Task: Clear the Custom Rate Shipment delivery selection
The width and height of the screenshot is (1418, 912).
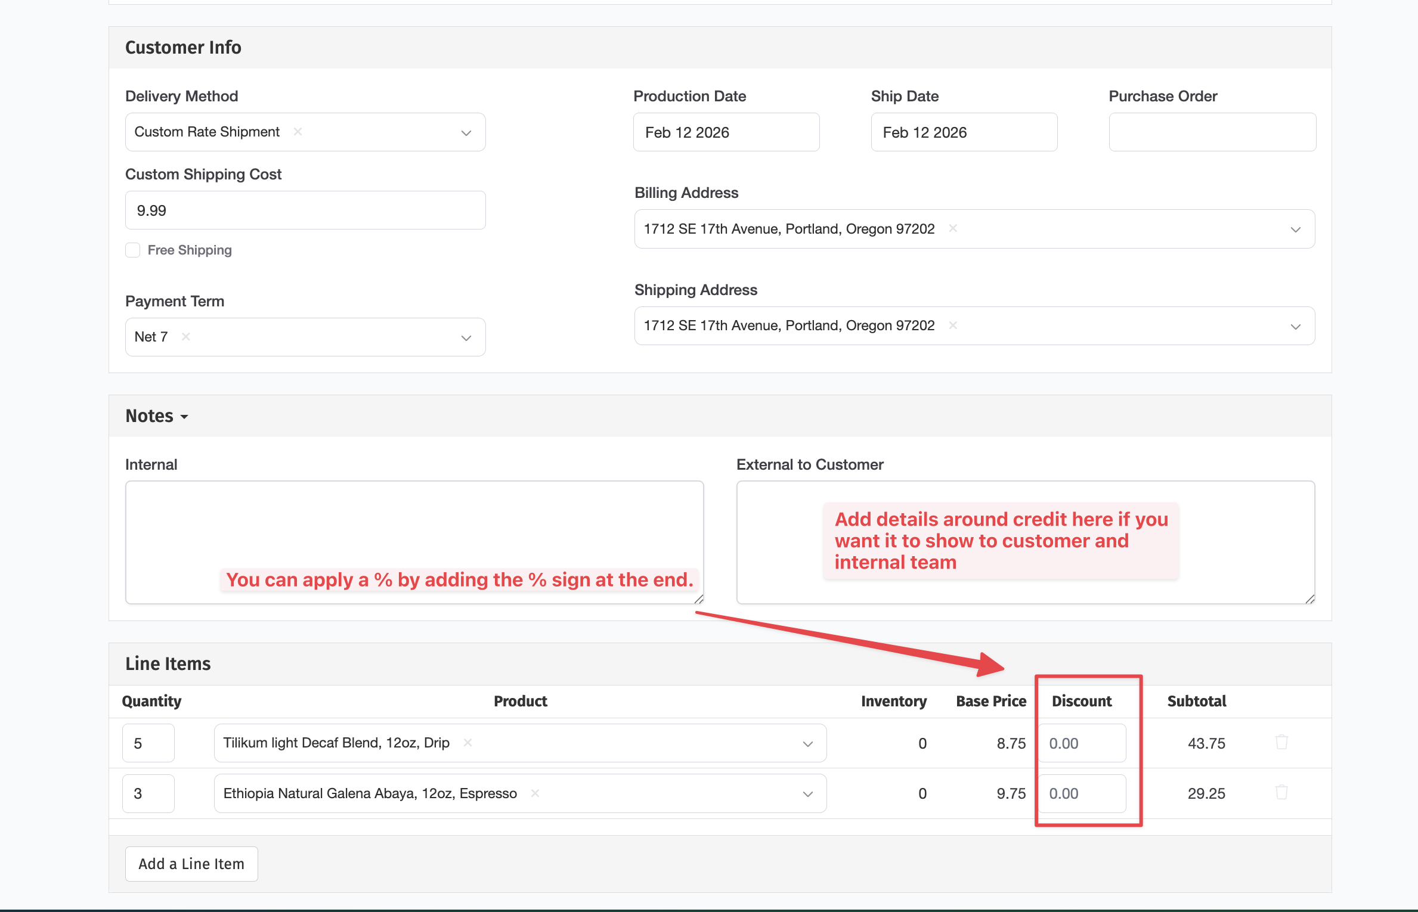Action: pos(298,132)
